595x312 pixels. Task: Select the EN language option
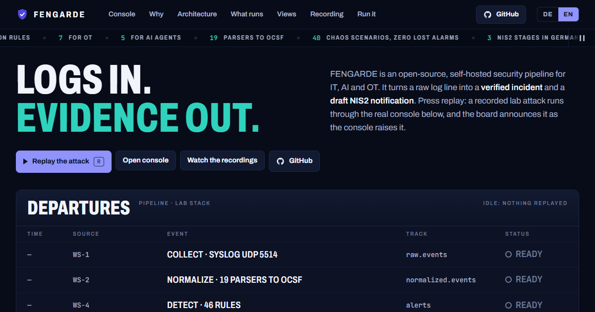pyautogui.click(x=568, y=14)
